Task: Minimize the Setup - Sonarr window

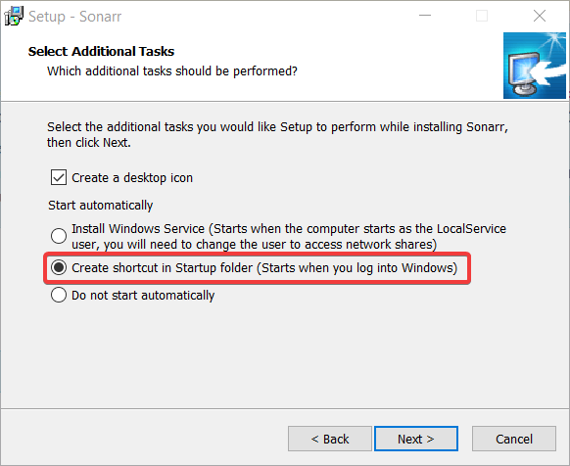Action: [425, 16]
